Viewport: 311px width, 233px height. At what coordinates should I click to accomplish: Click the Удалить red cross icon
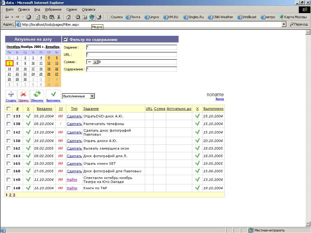point(23,94)
